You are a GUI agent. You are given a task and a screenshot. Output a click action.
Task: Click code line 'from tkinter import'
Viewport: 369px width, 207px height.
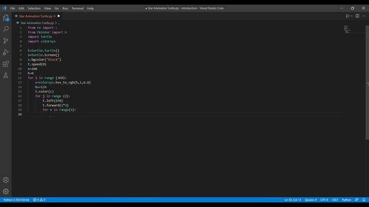47,32
